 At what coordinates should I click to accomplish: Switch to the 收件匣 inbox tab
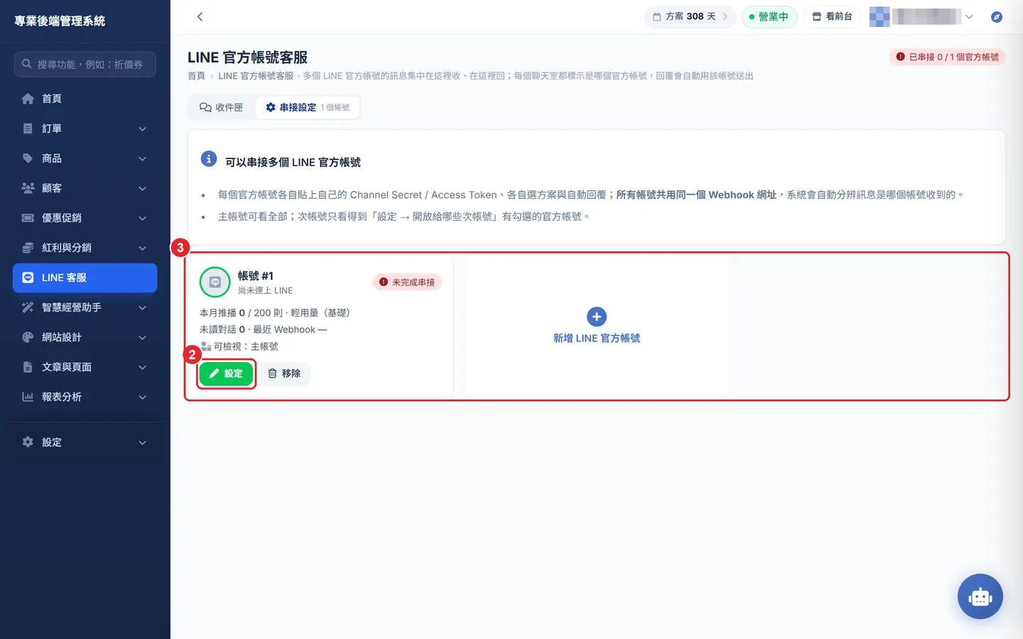tap(222, 107)
